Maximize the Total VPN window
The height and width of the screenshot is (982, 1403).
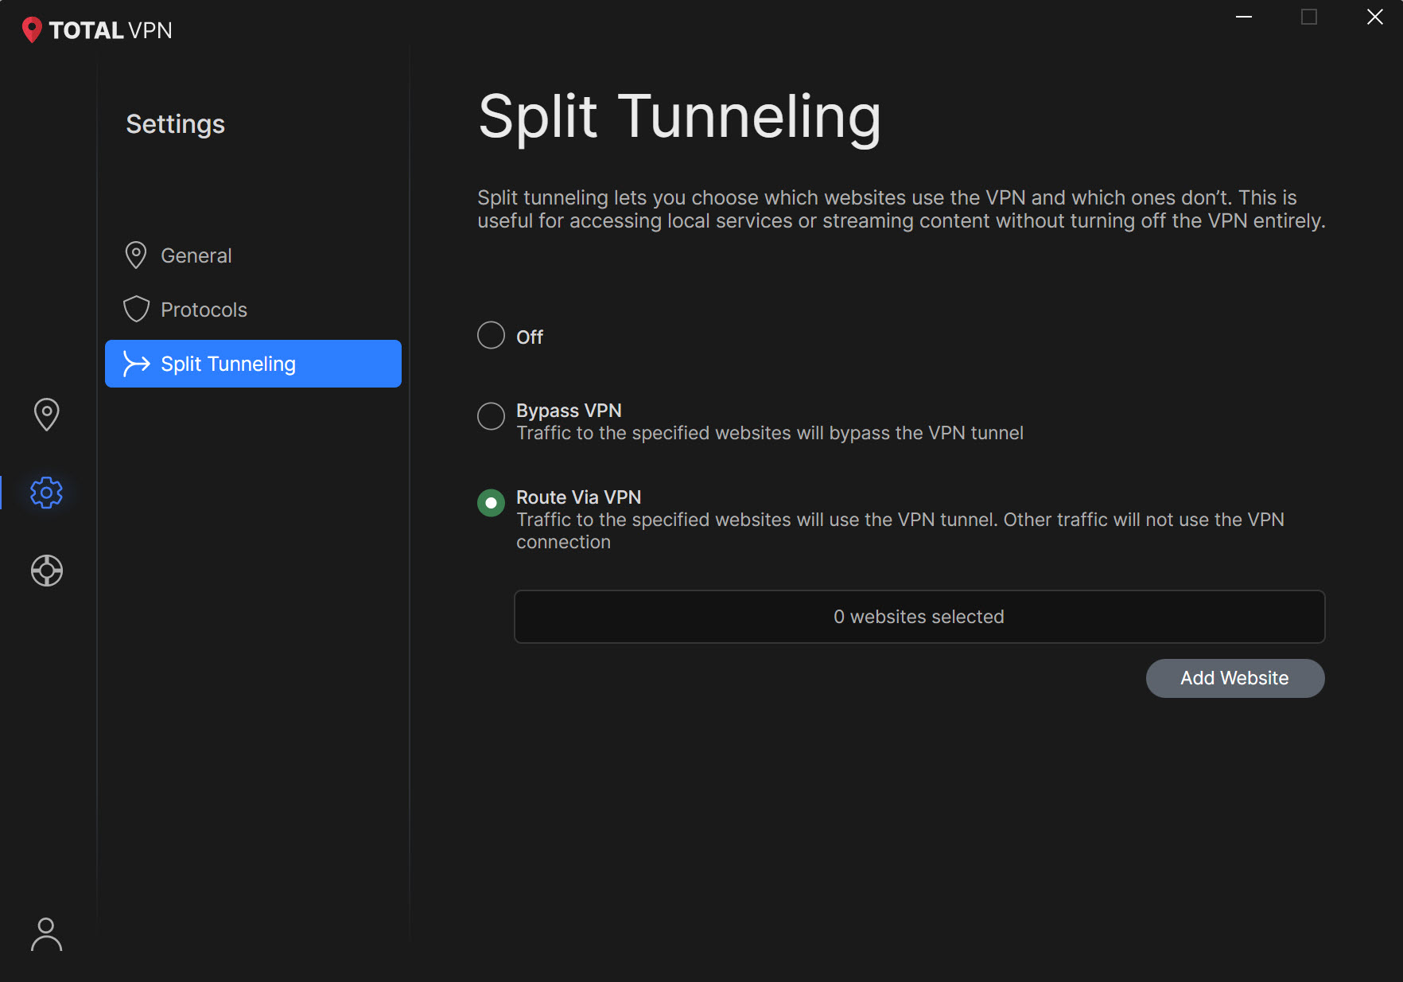[x=1309, y=17]
